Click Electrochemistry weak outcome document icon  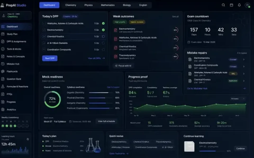pos(116,30)
